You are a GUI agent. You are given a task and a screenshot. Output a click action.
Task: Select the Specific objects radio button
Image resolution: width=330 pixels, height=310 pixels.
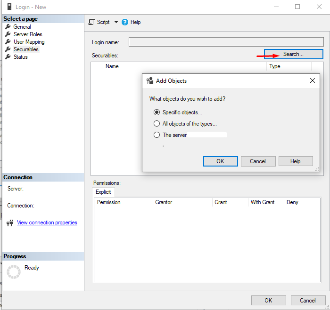[x=157, y=112]
